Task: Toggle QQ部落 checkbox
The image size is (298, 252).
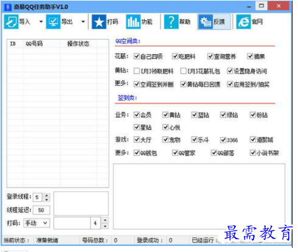Action: pyautogui.click(x=214, y=153)
